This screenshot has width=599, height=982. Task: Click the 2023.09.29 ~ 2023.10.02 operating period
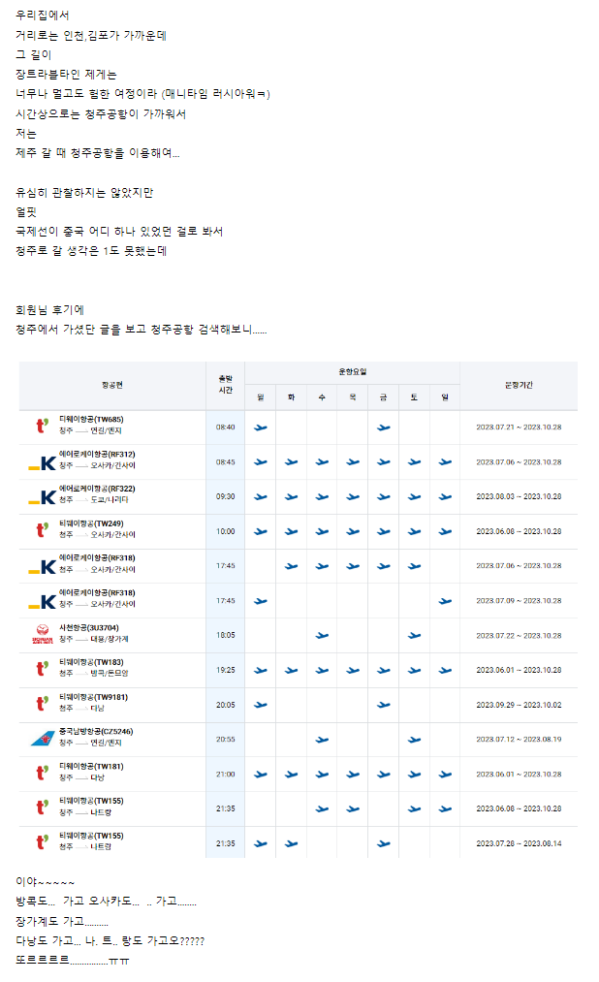pyautogui.click(x=519, y=705)
